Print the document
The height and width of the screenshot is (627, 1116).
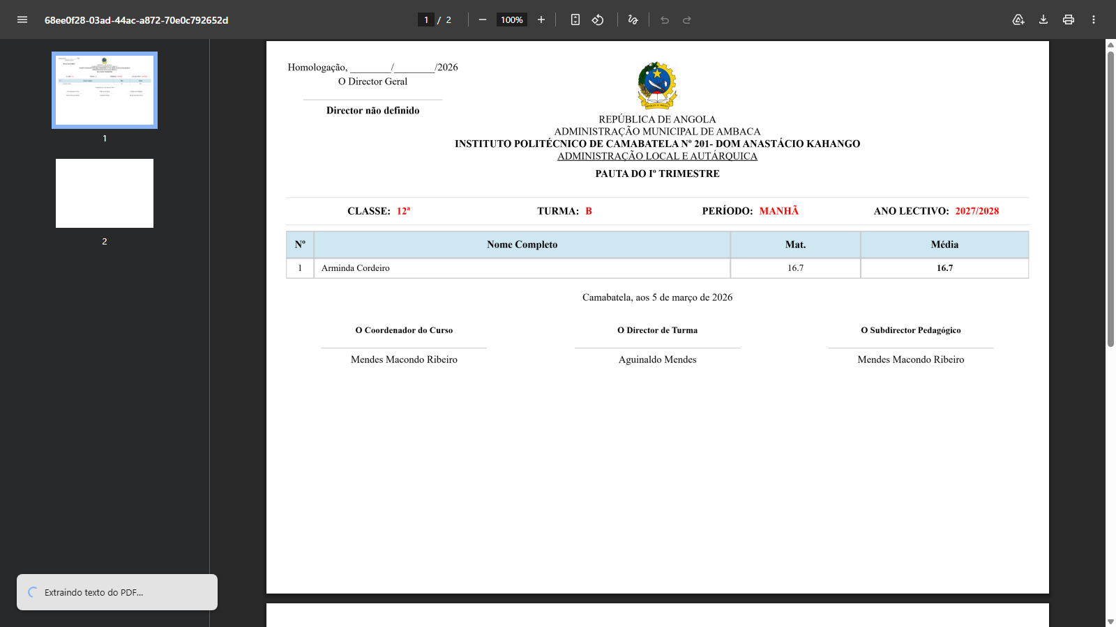[x=1069, y=20]
